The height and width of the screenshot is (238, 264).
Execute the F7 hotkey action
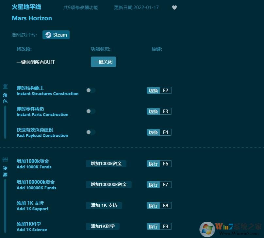(x=159, y=184)
